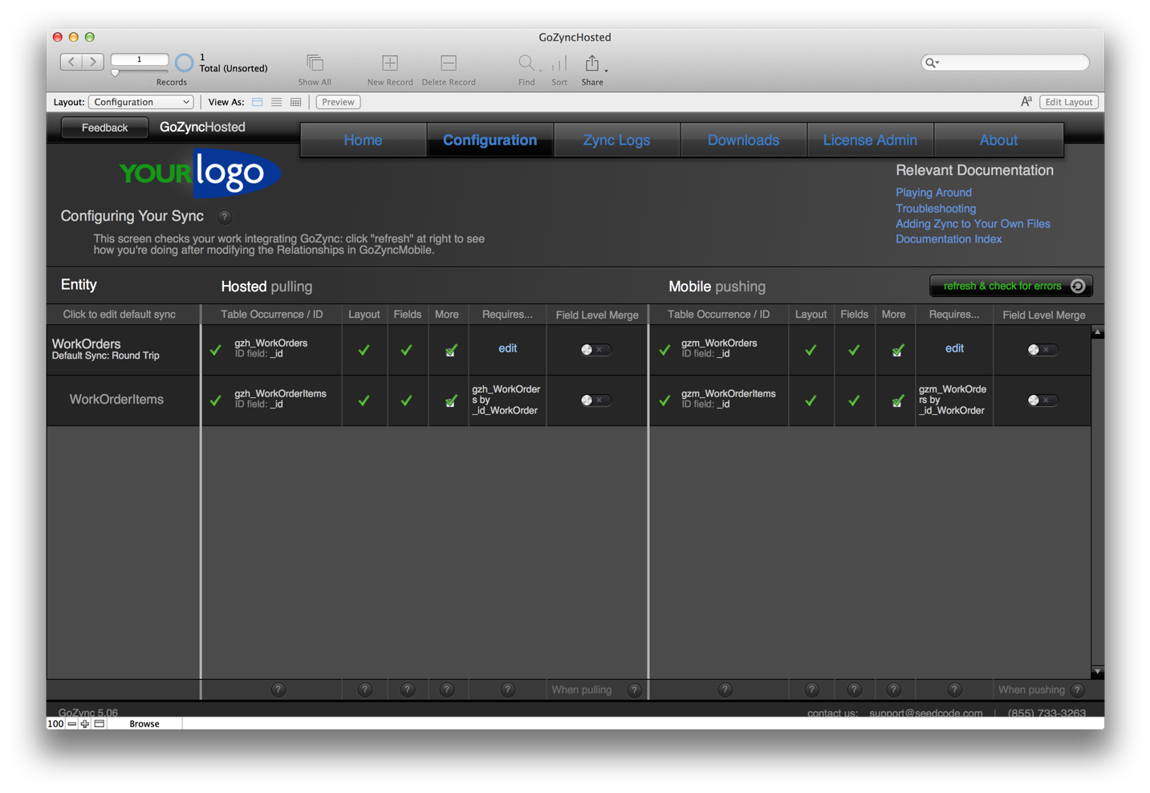The image size is (1150, 793).
Task: Click Mobile More checkbox for WorkOrders
Action: [x=897, y=351]
